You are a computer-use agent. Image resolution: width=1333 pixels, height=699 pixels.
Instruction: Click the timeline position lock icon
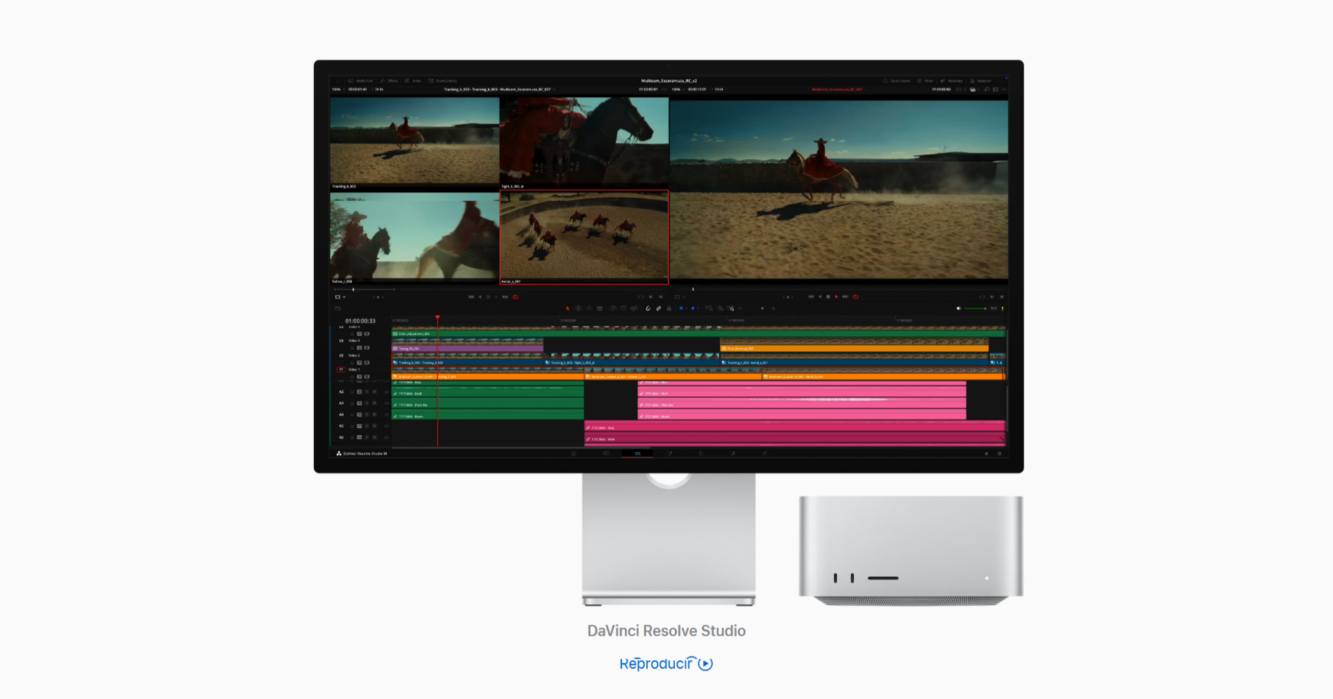click(x=669, y=308)
